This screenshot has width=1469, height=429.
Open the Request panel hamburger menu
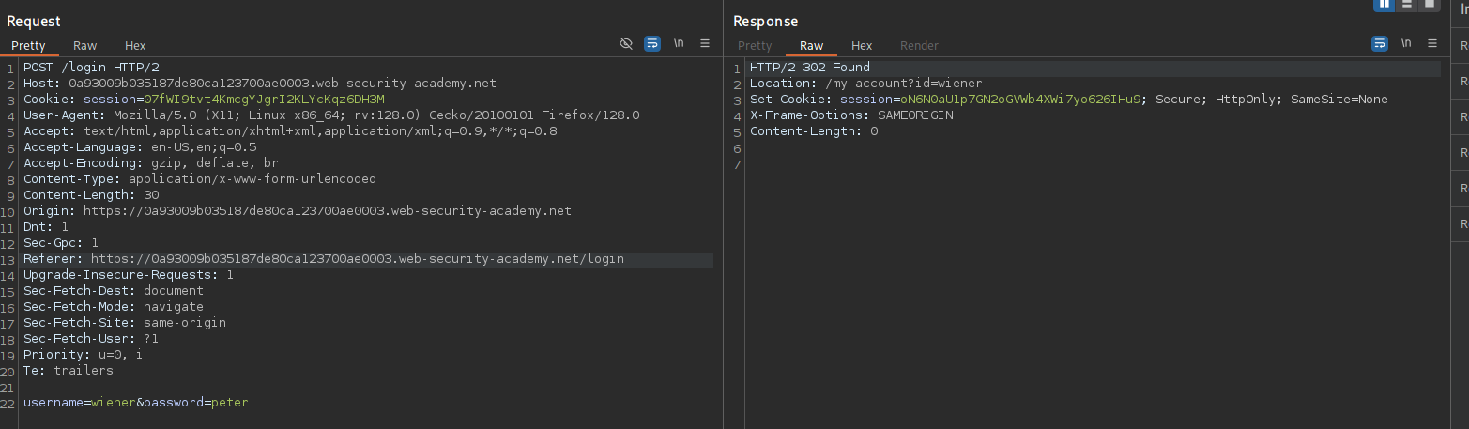point(705,44)
